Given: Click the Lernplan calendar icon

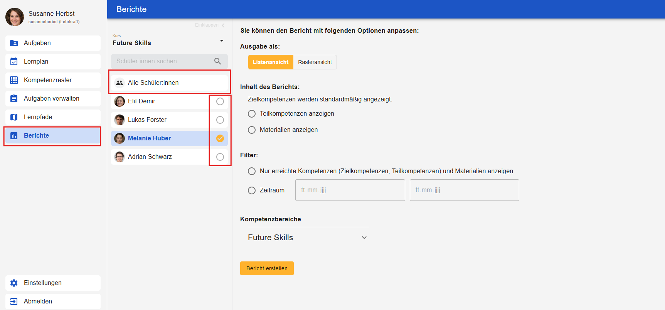Looking at the screenshot, I should tap(14, 62).
